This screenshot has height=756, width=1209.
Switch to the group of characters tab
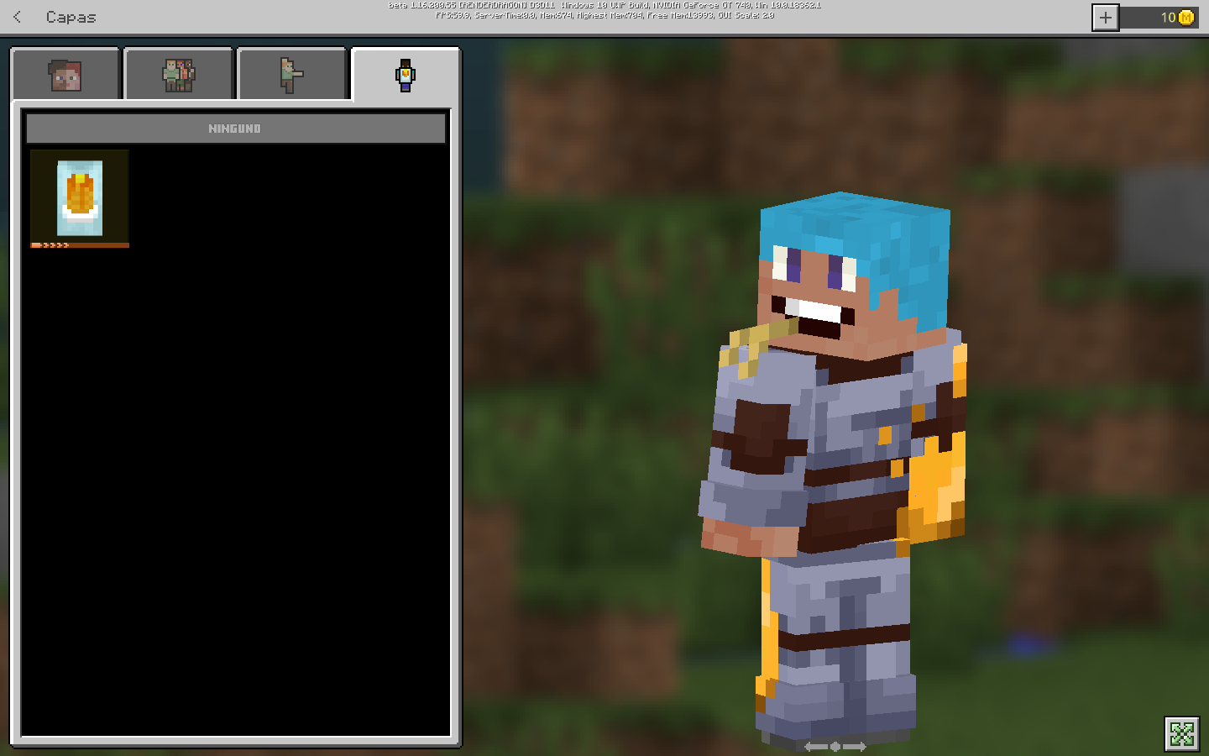[x=179, y=75]
